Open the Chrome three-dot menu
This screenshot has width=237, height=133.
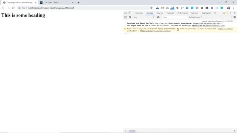point(234,8)
